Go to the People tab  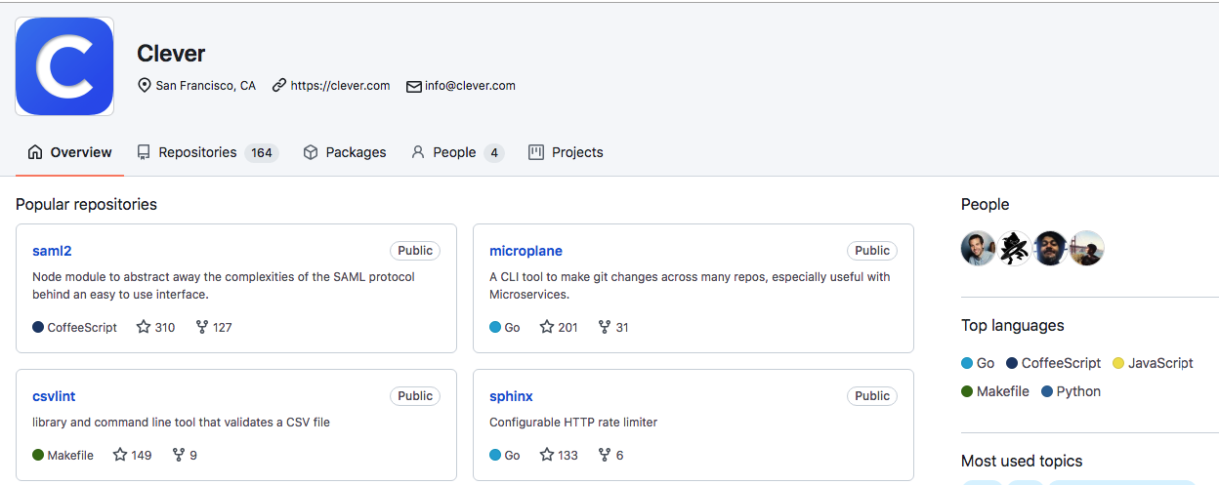click(457, 152)
